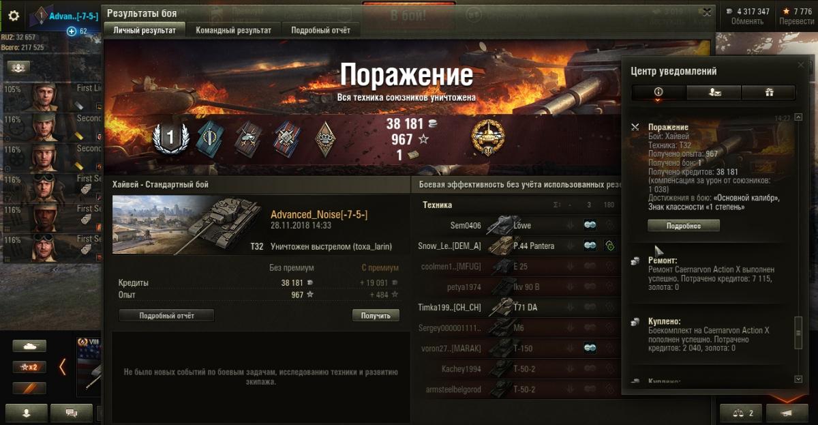
Task: Expand the vehicle carousel left arrow
Action: [x=62, y=367]
